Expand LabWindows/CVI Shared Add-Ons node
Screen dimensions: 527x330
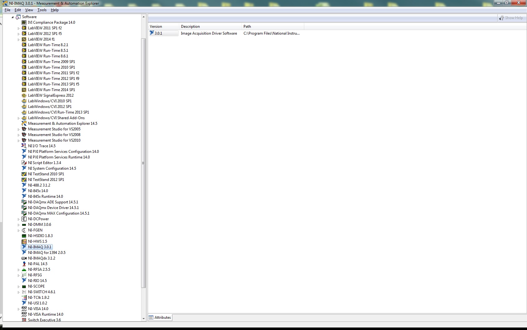pyautogui.click(x=18, y=118)
